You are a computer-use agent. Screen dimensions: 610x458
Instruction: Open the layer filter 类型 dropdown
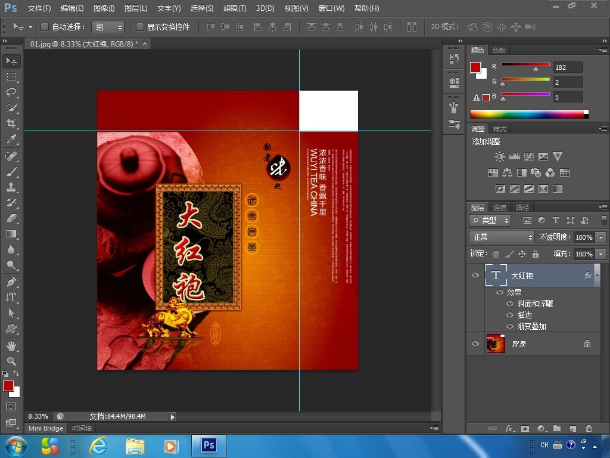pyautogui.click(x=490, y=221)
